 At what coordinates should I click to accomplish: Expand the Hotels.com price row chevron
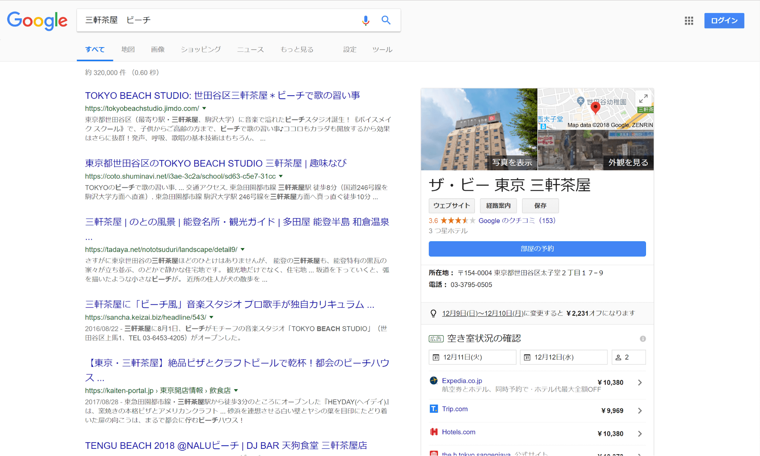[640, 434]
